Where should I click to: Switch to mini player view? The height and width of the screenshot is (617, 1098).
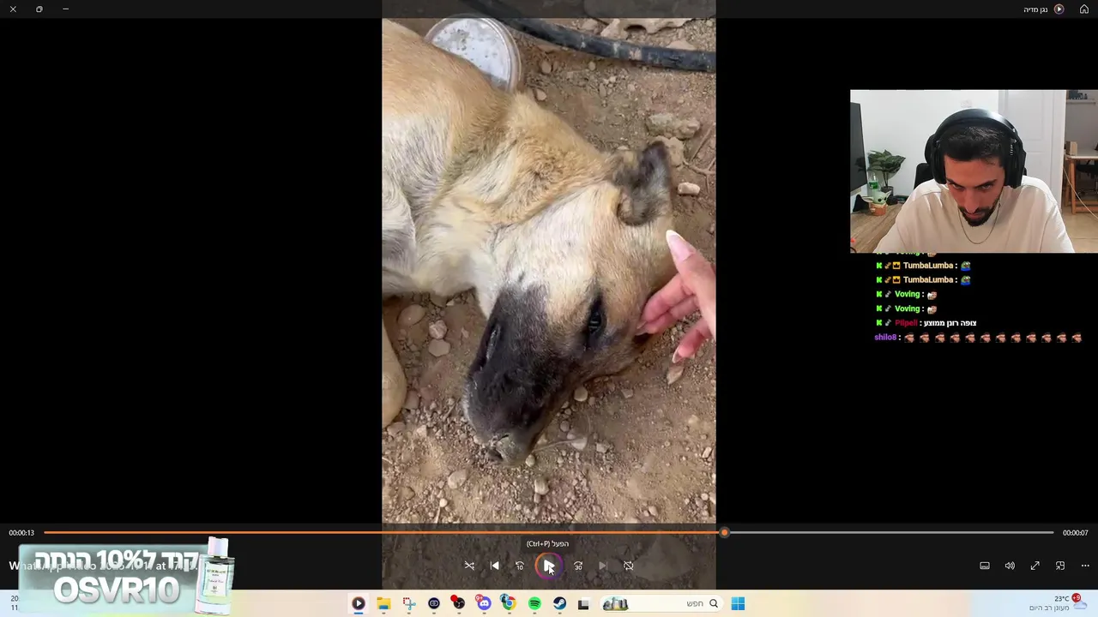[1060, 566]
